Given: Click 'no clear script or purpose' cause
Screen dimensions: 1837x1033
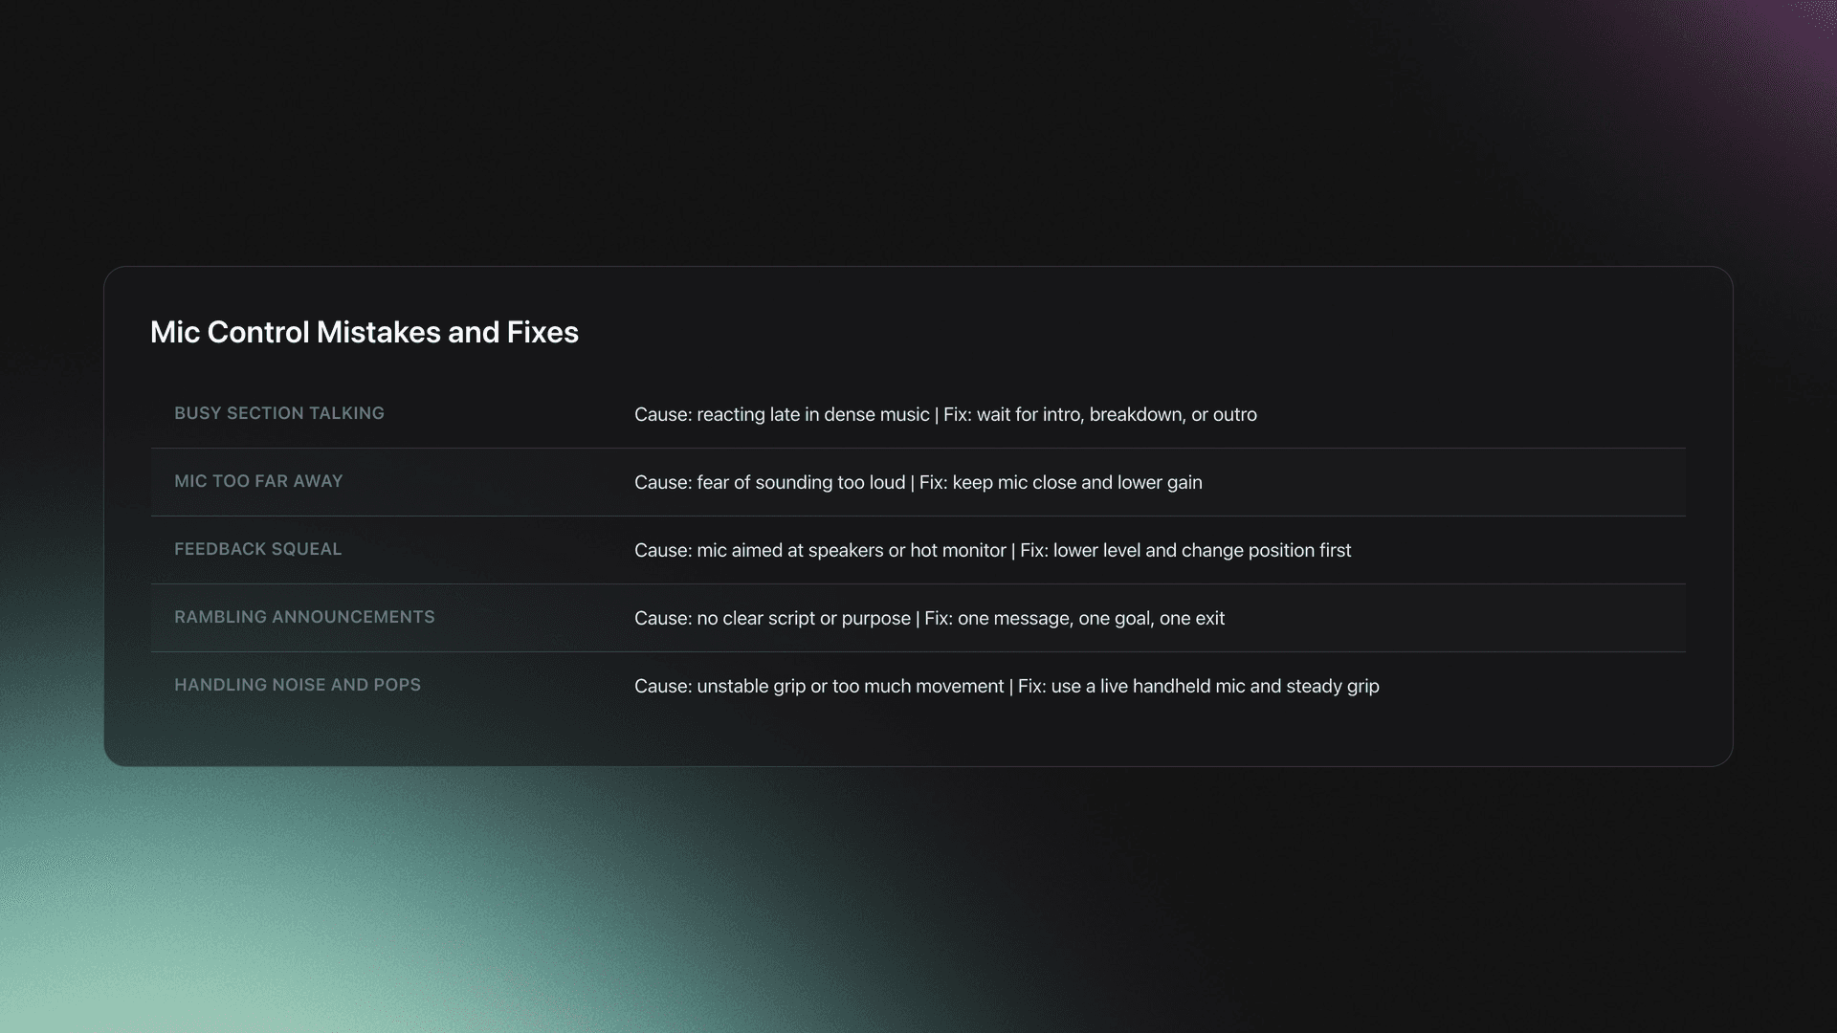Looking at the screenshot, I should [x=804, y=618].
